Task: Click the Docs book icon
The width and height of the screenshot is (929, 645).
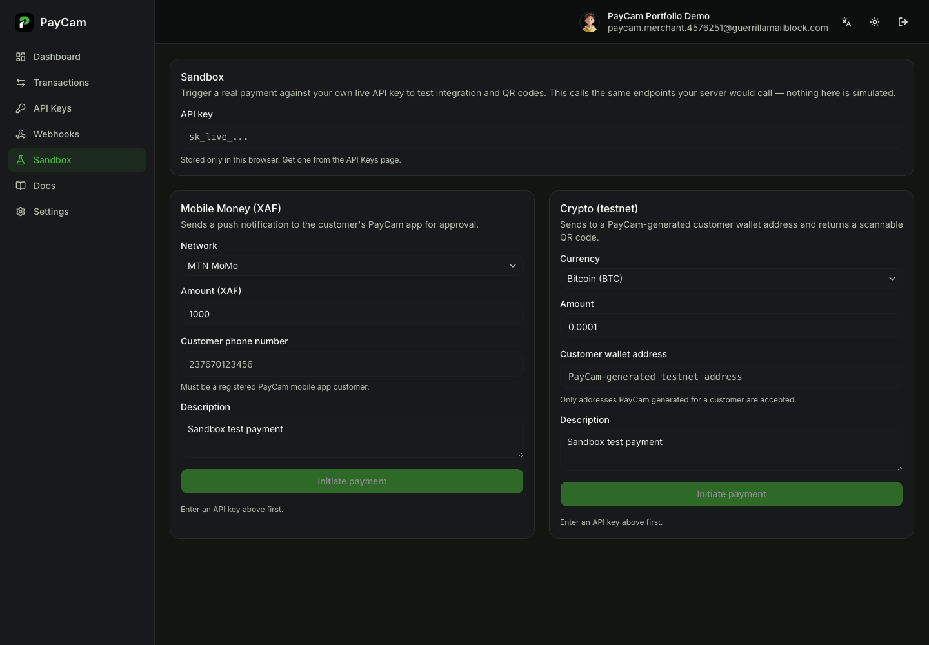Action: click(x=21, y=186)
